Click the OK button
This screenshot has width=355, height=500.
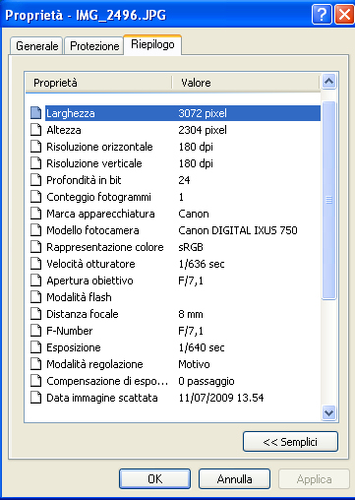pos(154,479)
